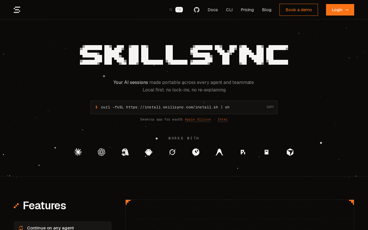Click the Login button
This screenshot has height=230, width=368.
pyautogui.click(x=340, y=10)
